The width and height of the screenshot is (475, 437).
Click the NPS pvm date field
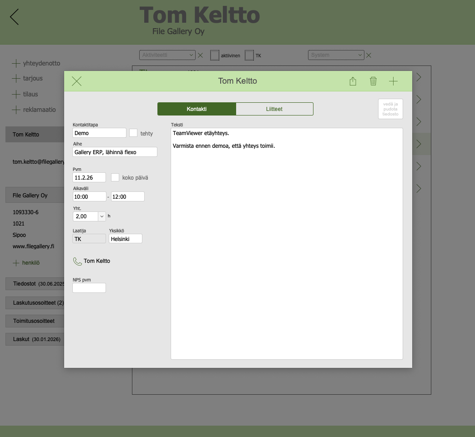pos(89,288)
